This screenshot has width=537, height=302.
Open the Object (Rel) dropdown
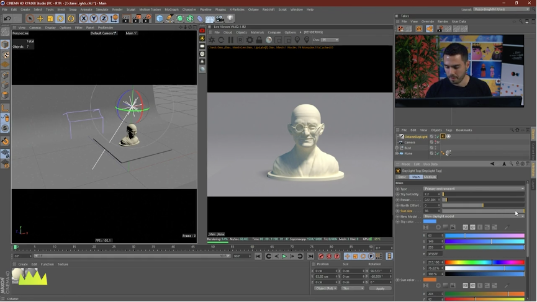[x=325, y=288]
